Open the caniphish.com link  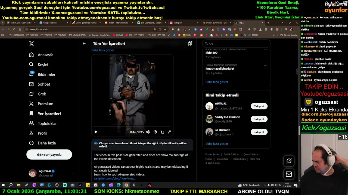point(115,178)
